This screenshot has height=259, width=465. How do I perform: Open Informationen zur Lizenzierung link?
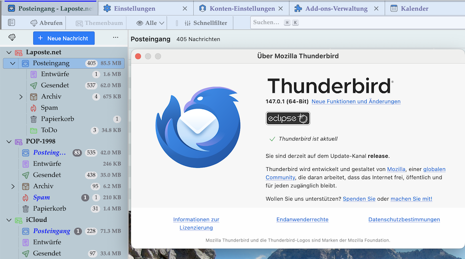pos(196,224)
